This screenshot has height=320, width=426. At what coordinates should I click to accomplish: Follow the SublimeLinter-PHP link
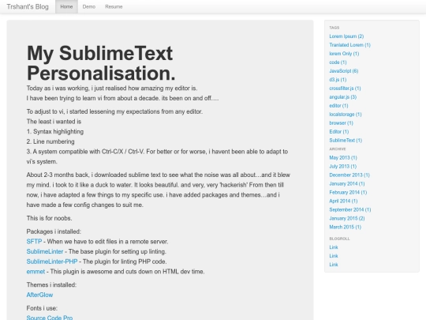coord(52,262)
